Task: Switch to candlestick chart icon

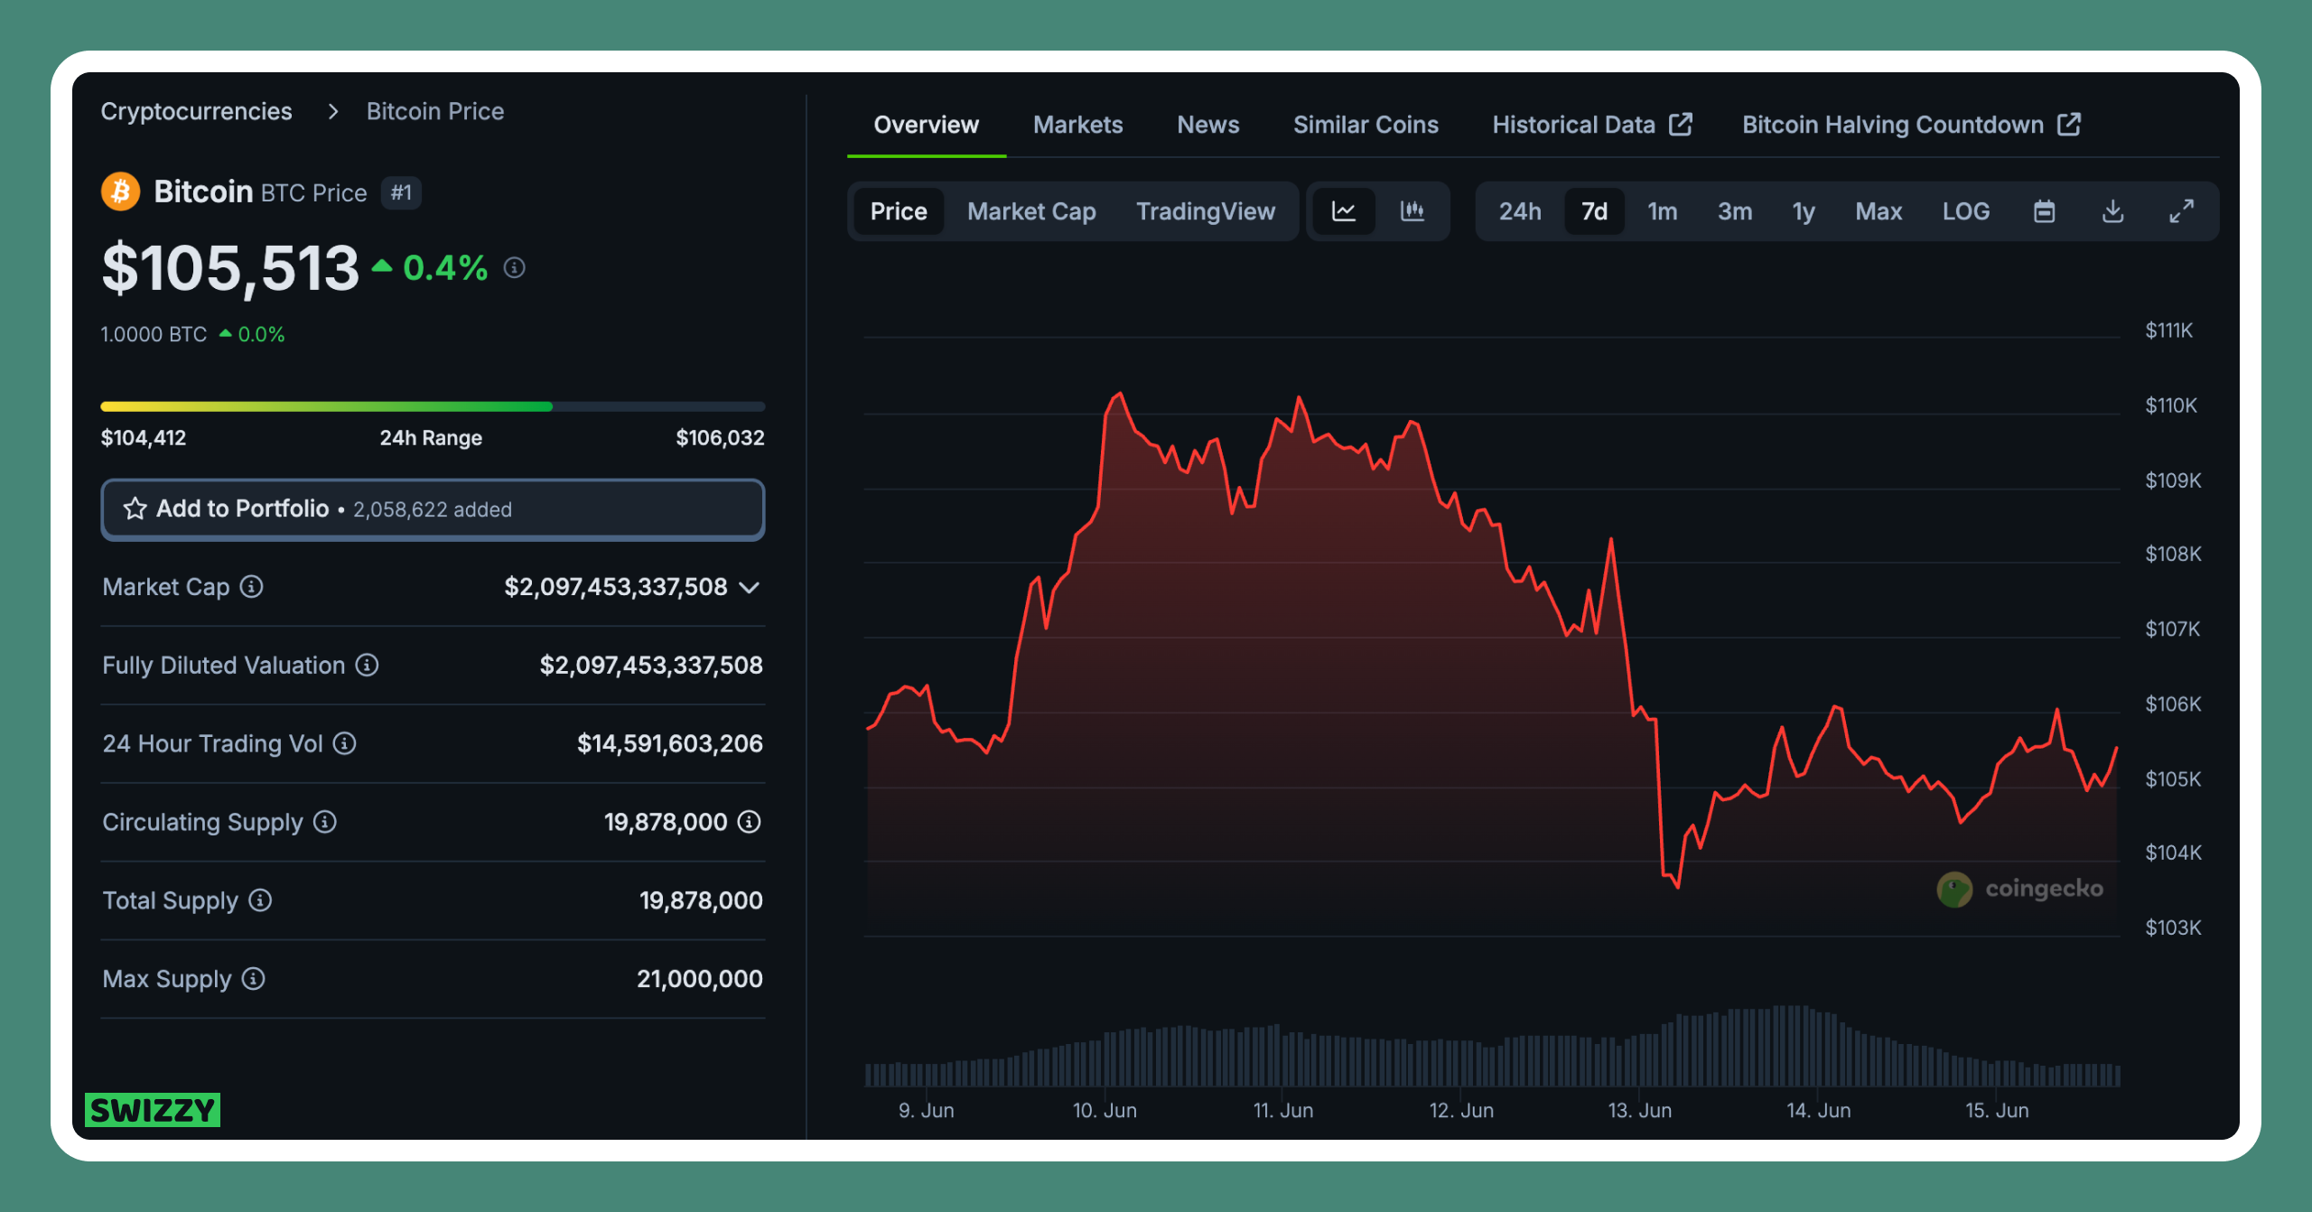Action: pyautogui.click(x=1412, y=211)
